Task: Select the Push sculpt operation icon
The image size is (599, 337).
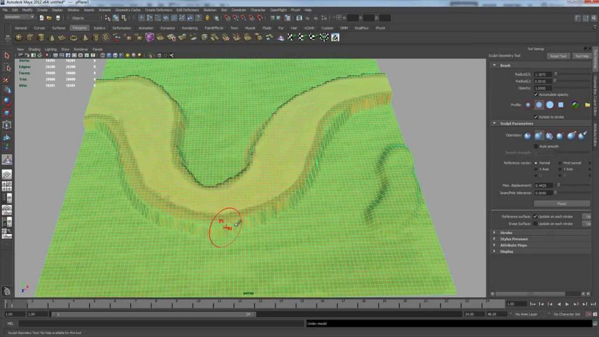Action: coord(528,136)
